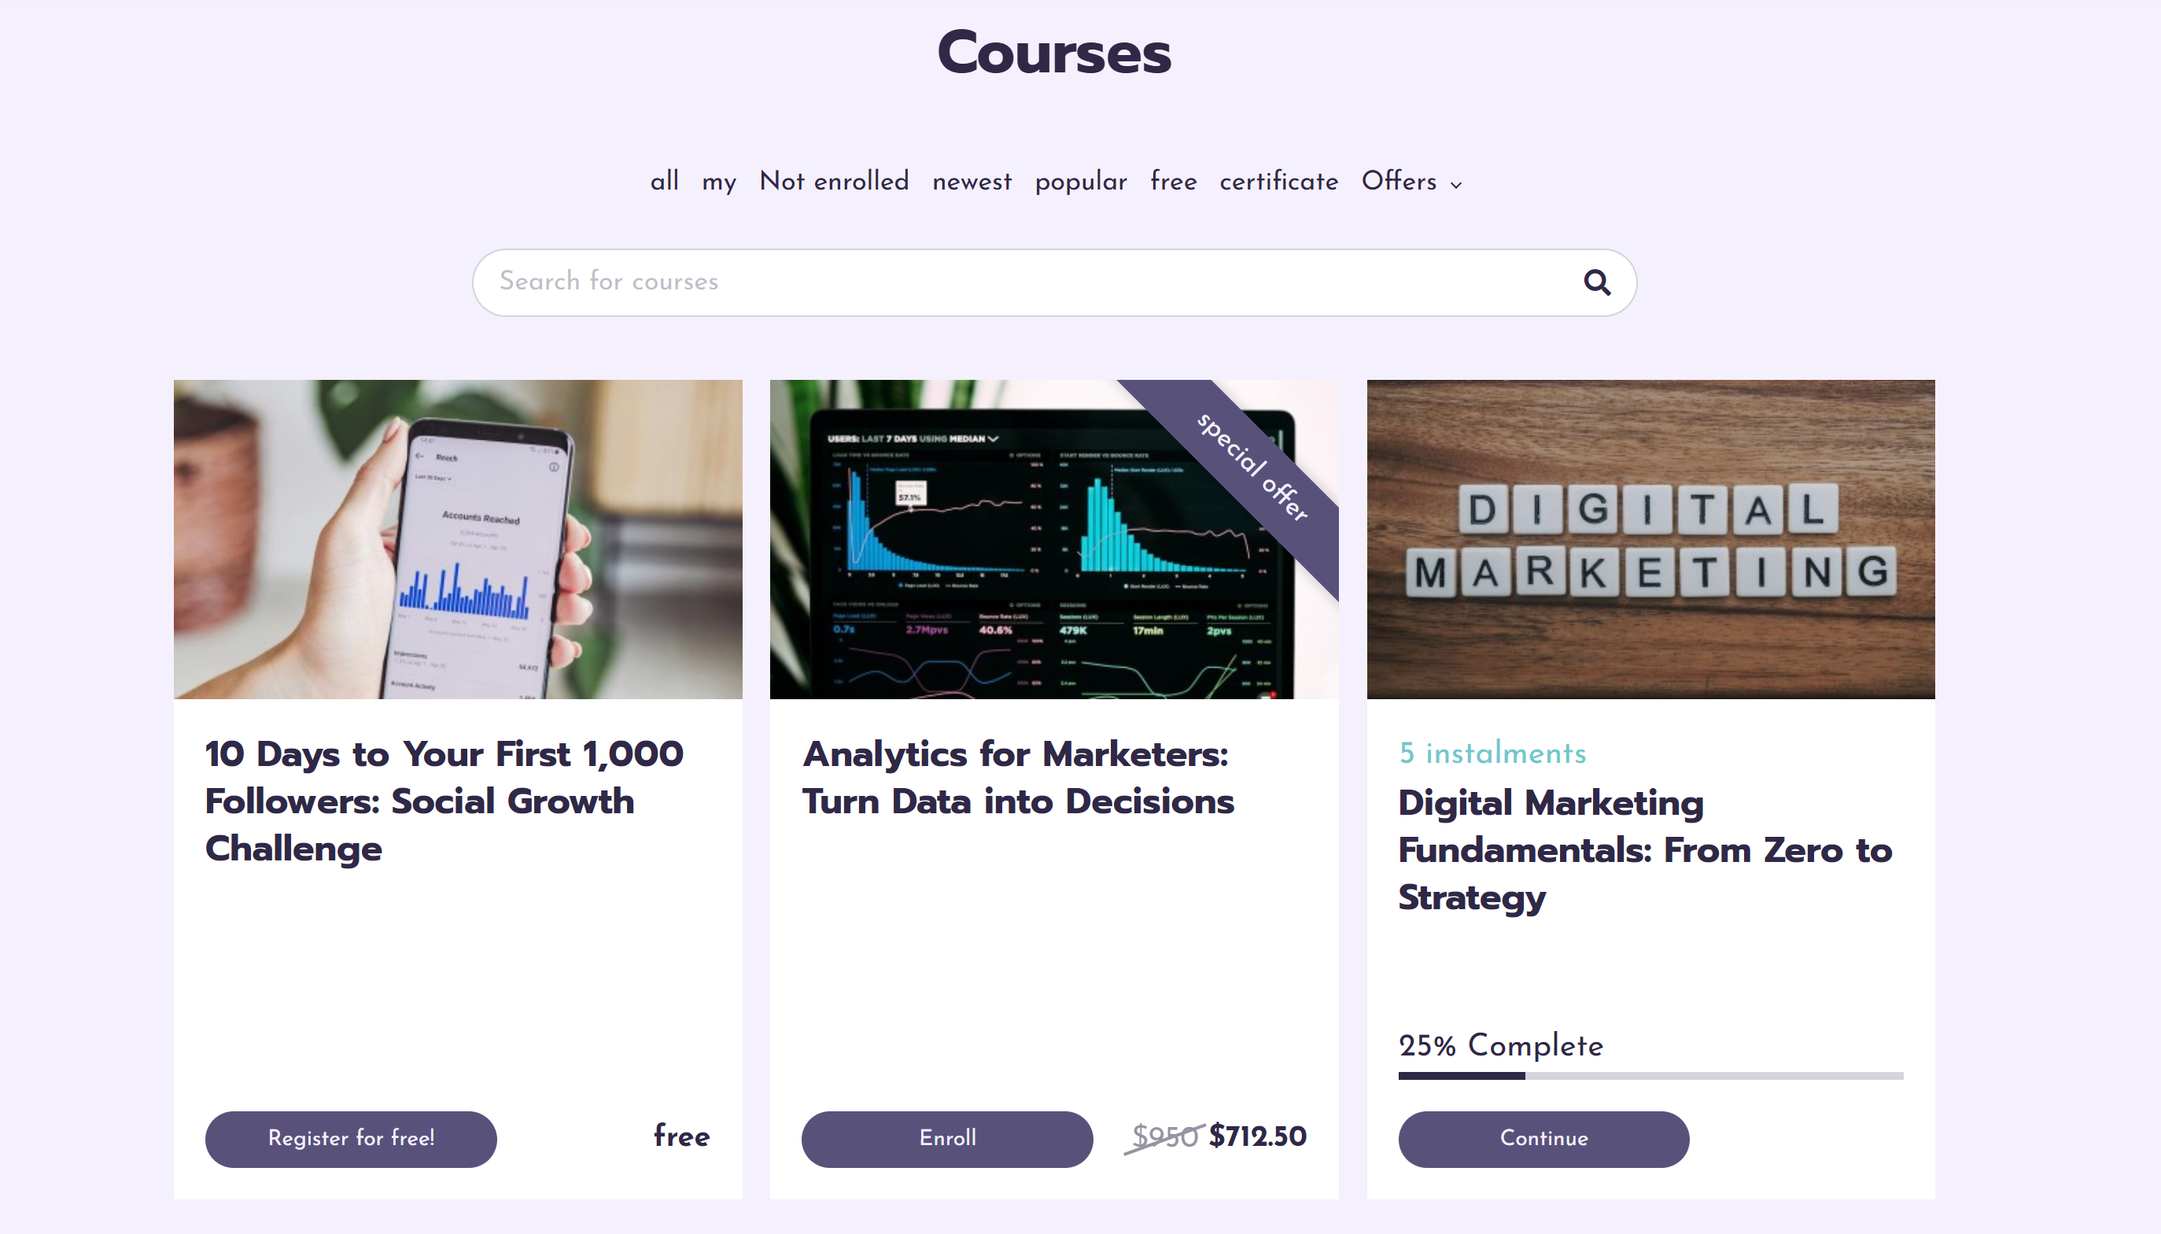2161x1234 pixels.
Task: Filter to free courses
Action: pos(1173,182)
